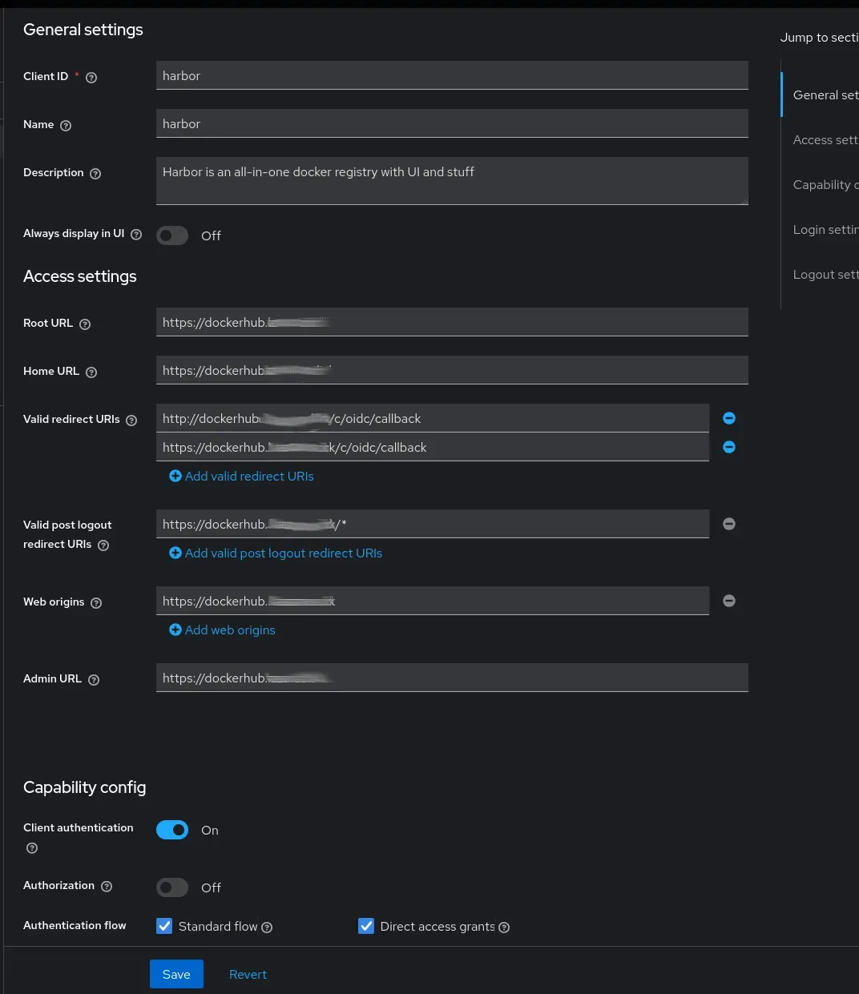This screenshot has height=994, width=859.
Task: Open help icon beside Root URL
Action: point(85,324)
